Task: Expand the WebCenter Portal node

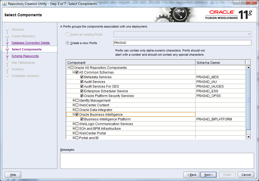Action: pyautogui.click(x=74, y=133)
